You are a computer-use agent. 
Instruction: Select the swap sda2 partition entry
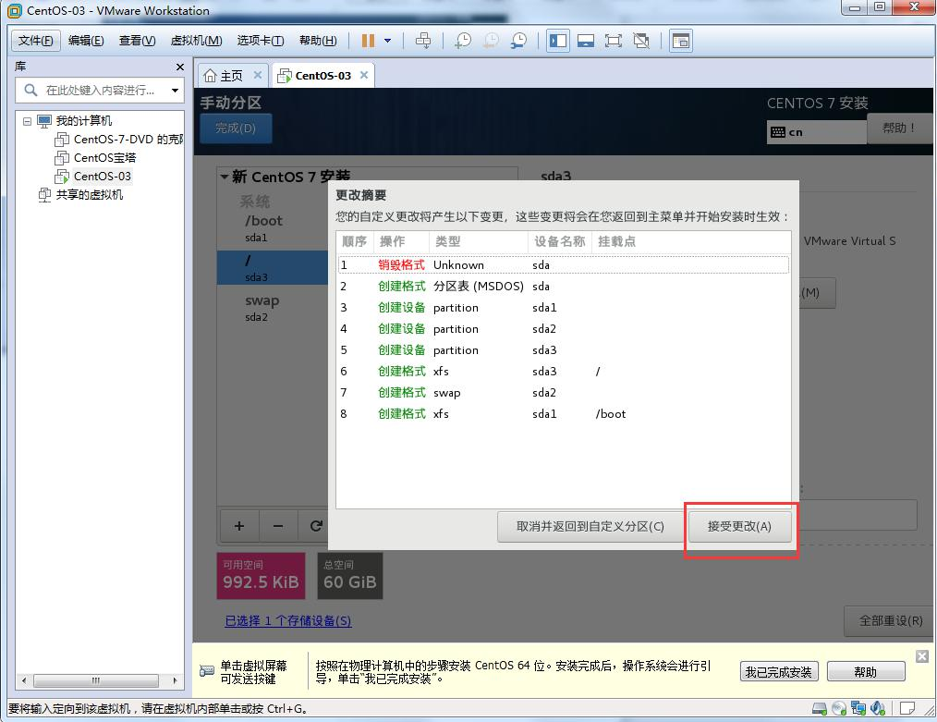point(273,308)
